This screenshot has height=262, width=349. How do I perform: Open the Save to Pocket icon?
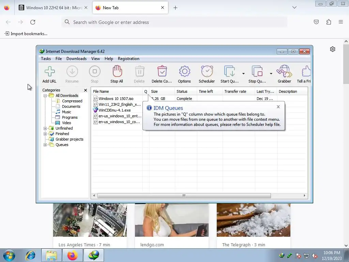(x=316, y=22)
